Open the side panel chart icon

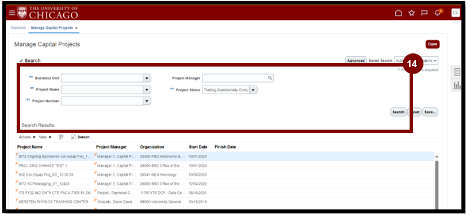457,85
